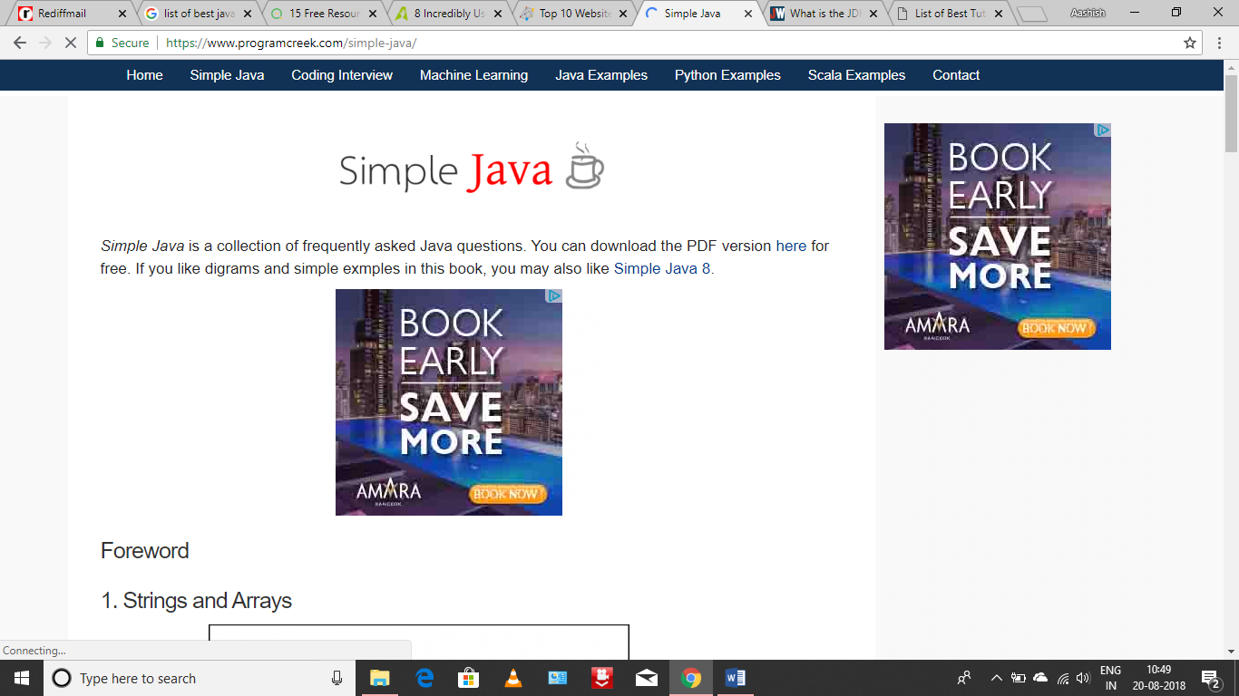Open a new tab button

point(1031,14)
